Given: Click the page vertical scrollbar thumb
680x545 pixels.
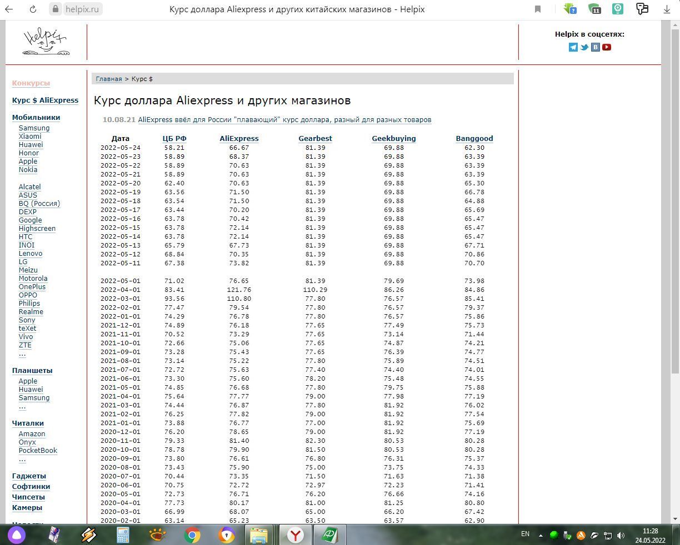Looking at the screenshot, I should [676, 200].
